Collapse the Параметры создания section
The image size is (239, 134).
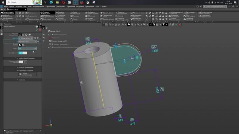click(x=18, y=71)
